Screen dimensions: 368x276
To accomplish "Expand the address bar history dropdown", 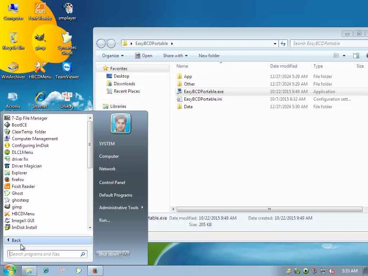I will point(275,43).
